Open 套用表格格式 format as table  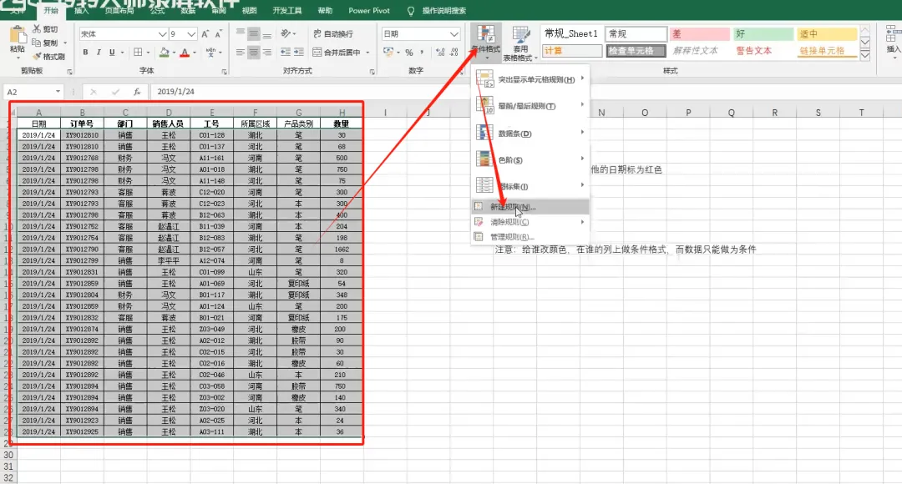[520, 43]
